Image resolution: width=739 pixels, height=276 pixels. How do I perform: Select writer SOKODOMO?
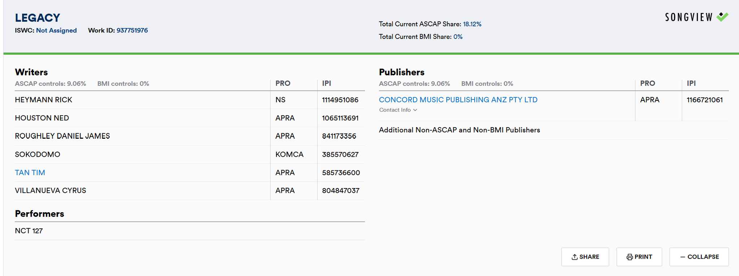[x=38, y=154]
